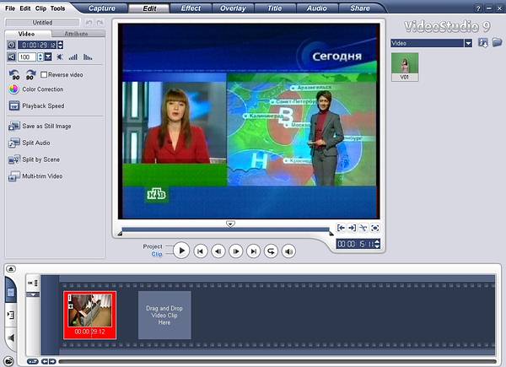Open the Tools menu
Image resolution: width=506 pixels, height=367 pixels.
(x=57, y=8)
